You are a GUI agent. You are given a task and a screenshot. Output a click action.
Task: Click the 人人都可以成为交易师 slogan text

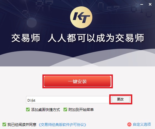pos(96,38)
